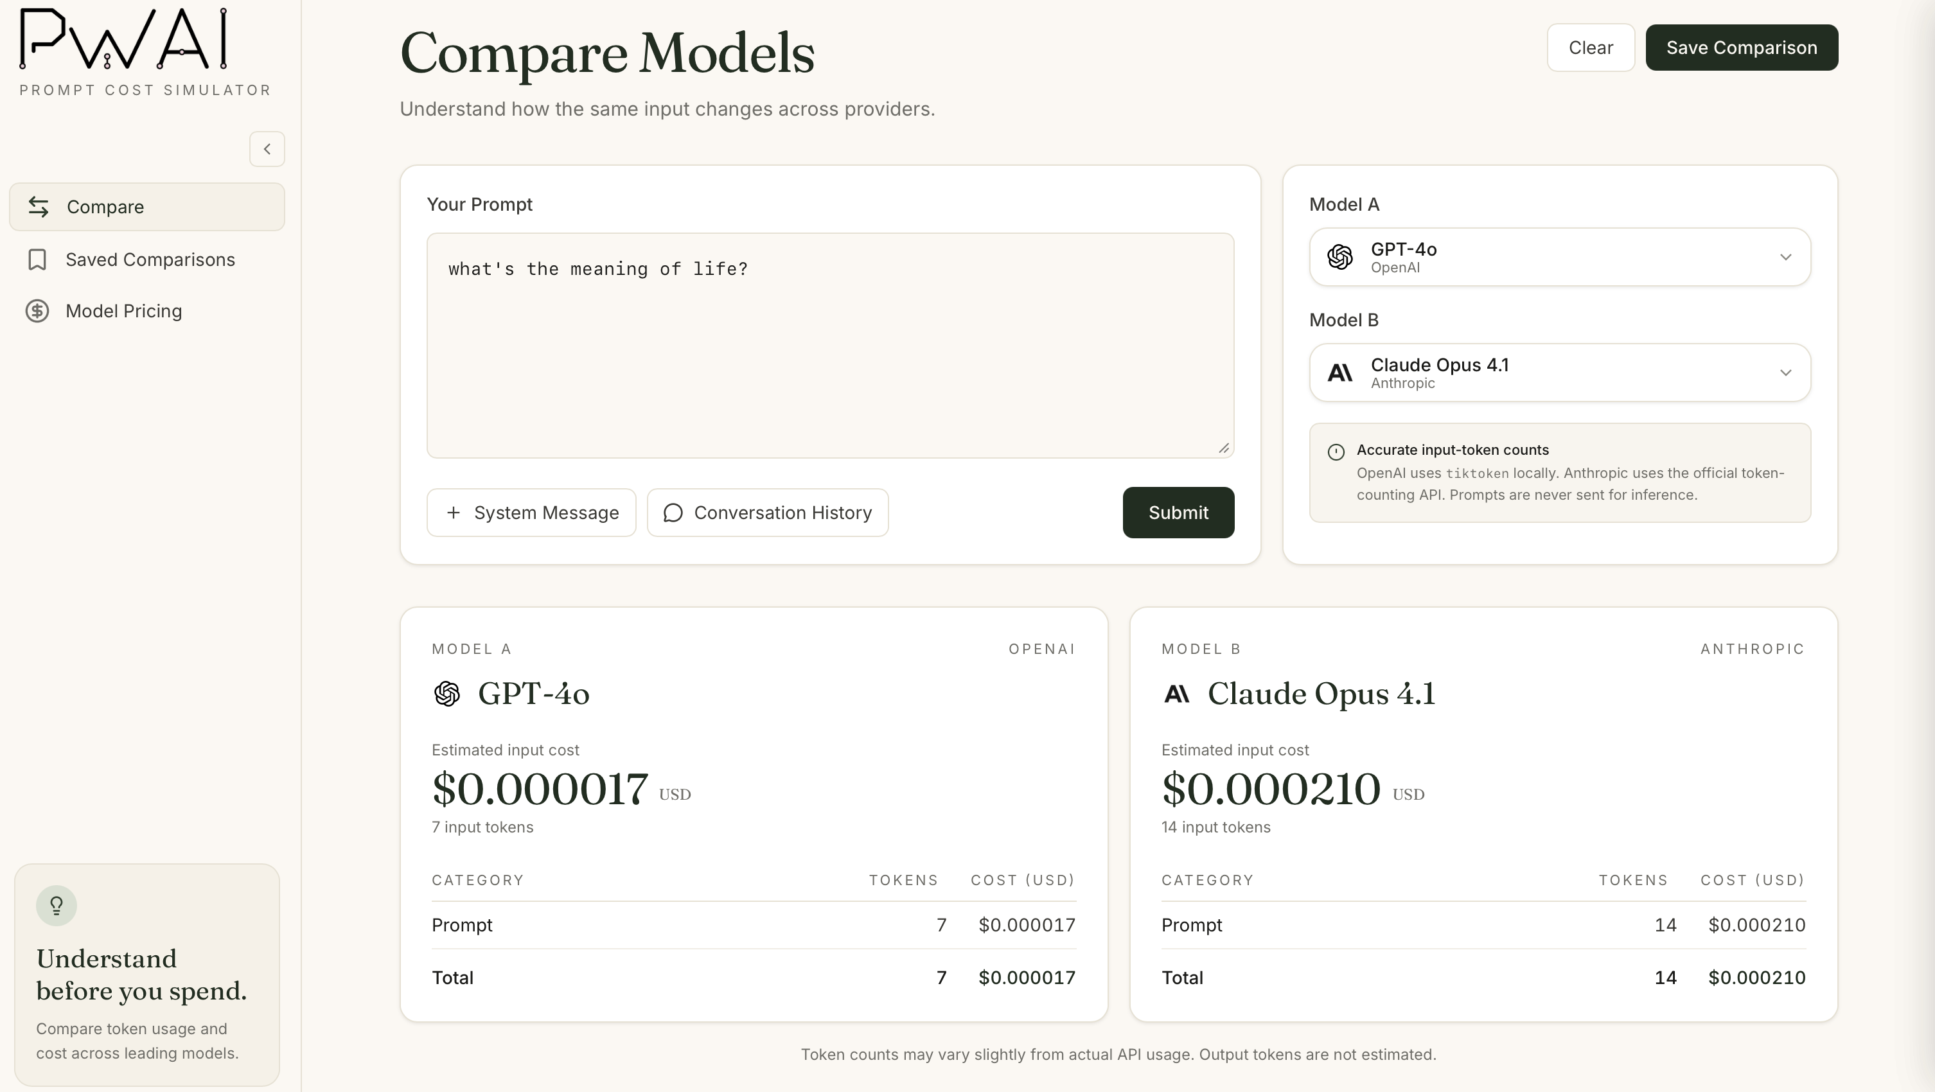Click the plus icon on the System Message button
Image resolution: width=1935 pixels, height=1092 pixels.
pos(453,512)
